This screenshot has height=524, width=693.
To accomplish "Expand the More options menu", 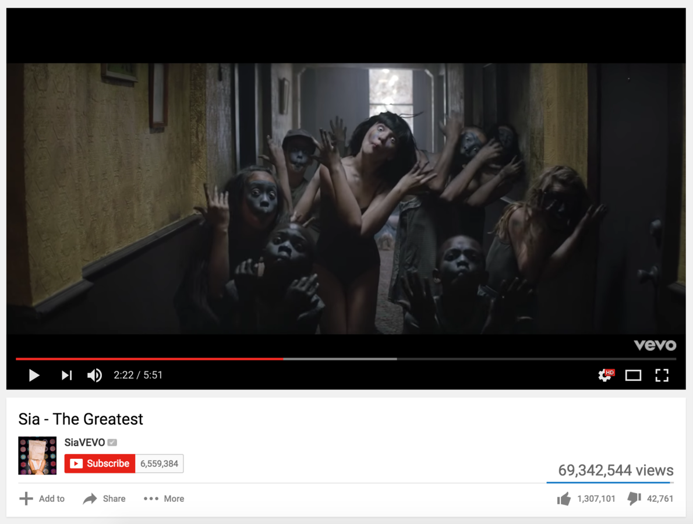I will pyautogui.click(x=164, y=499).
